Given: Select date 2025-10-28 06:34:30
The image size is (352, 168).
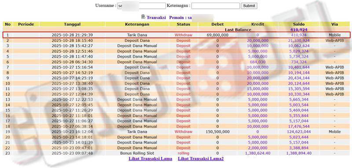Looking at the screenshot, I should click(x=72, y=62).
